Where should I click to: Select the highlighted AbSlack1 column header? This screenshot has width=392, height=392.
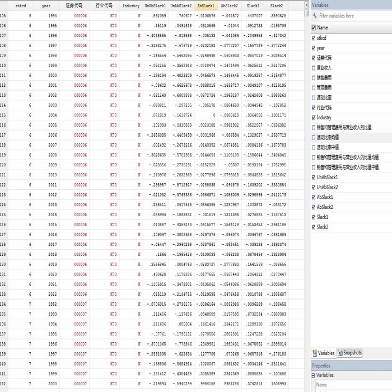(206, 6)
